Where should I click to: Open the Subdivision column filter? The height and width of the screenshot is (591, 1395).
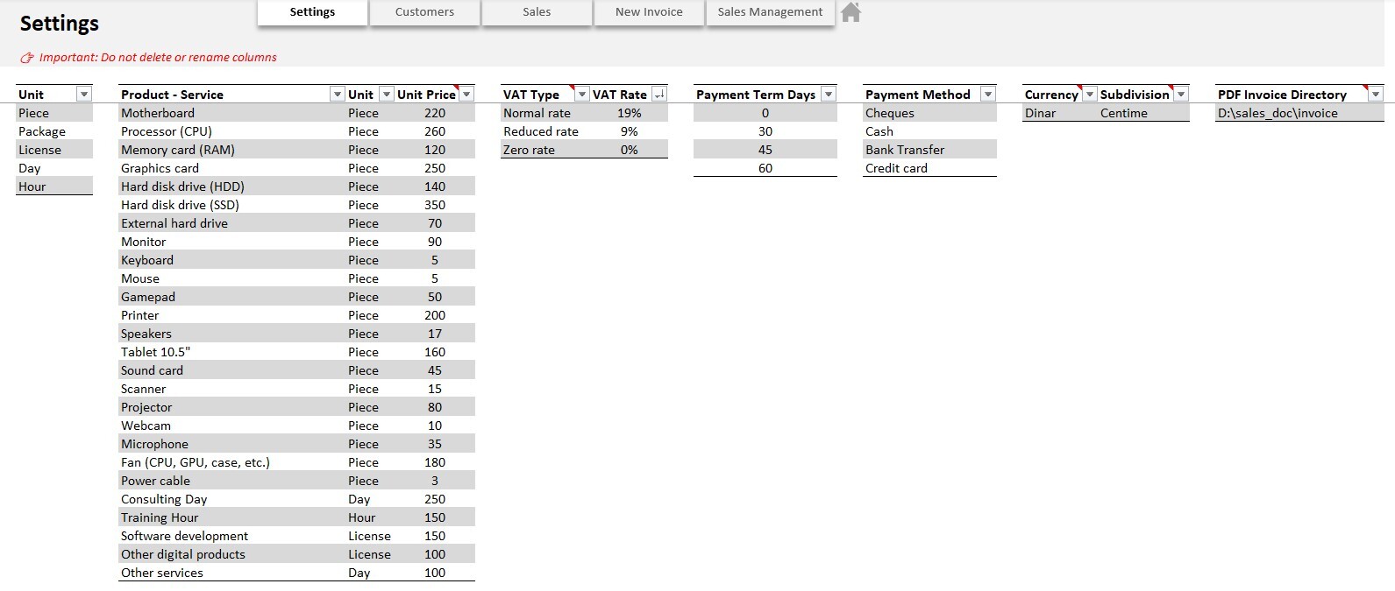tap(1181, 95)
